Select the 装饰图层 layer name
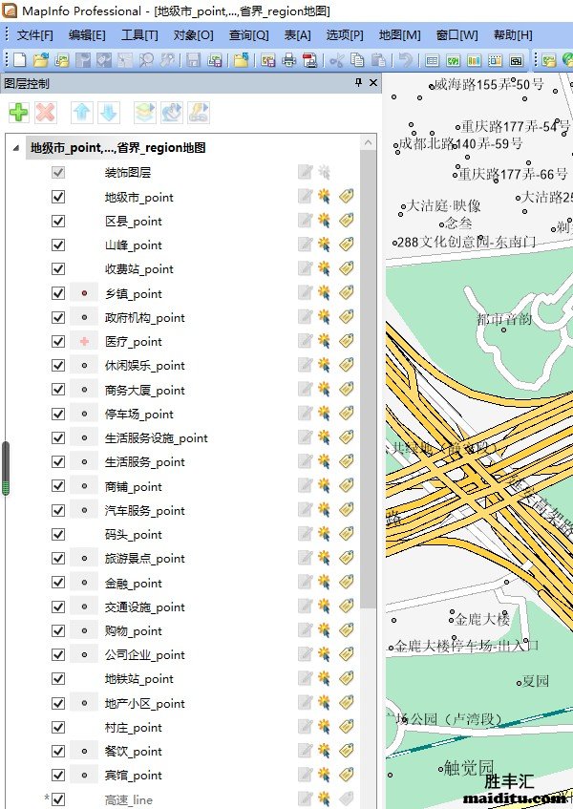The height and width of the screenshot is (809, 573). click(x=128, y=172)
